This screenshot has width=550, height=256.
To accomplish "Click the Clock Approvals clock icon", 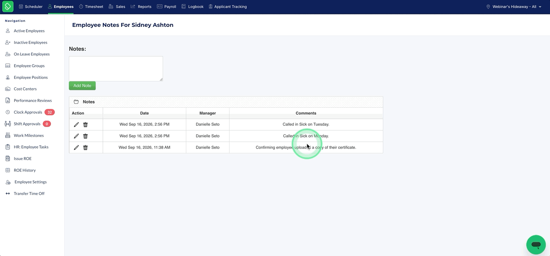I will [8, 112].
